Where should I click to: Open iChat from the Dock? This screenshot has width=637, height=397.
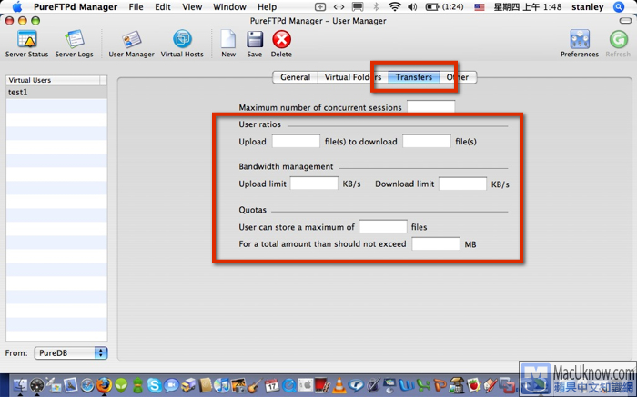point(171,386)
